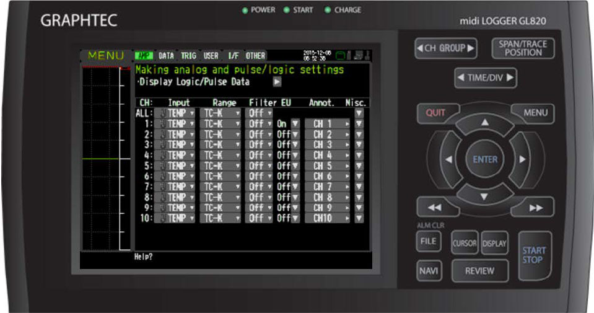
Task: Open channel 1 Input TEMP dropdown
Action: pos(175,123)
